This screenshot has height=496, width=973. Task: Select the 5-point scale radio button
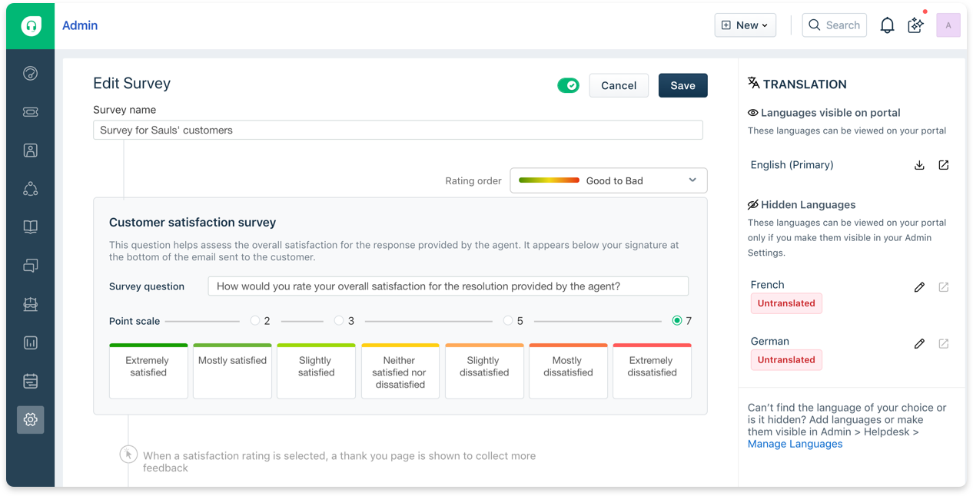(x=507, y=321)
